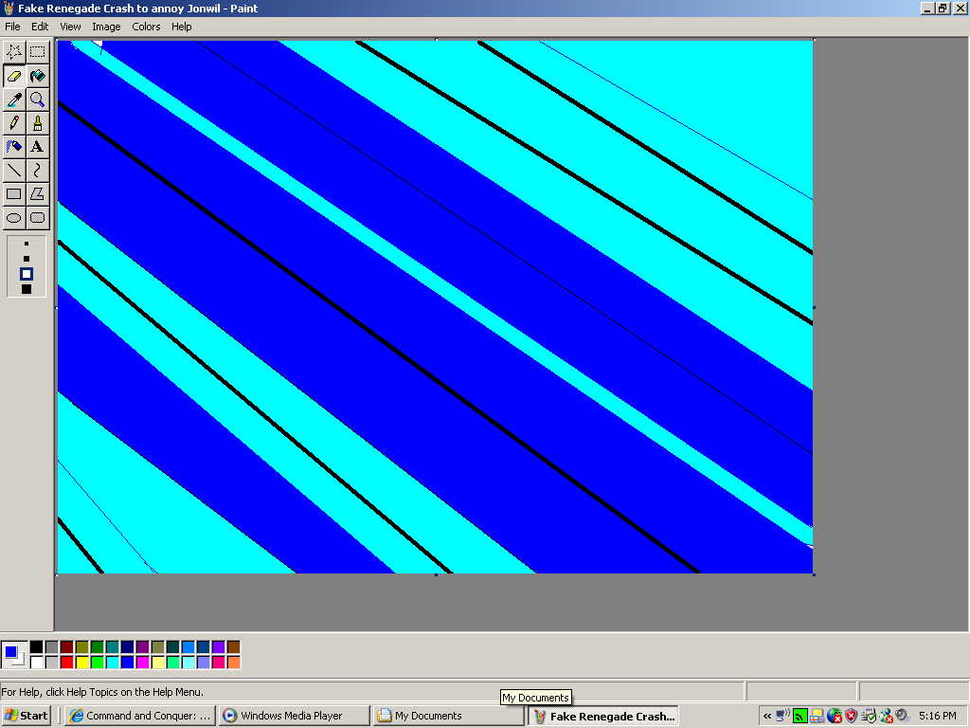
Task: Select the Fill With Color bucket tool
Action: (38, 76)
